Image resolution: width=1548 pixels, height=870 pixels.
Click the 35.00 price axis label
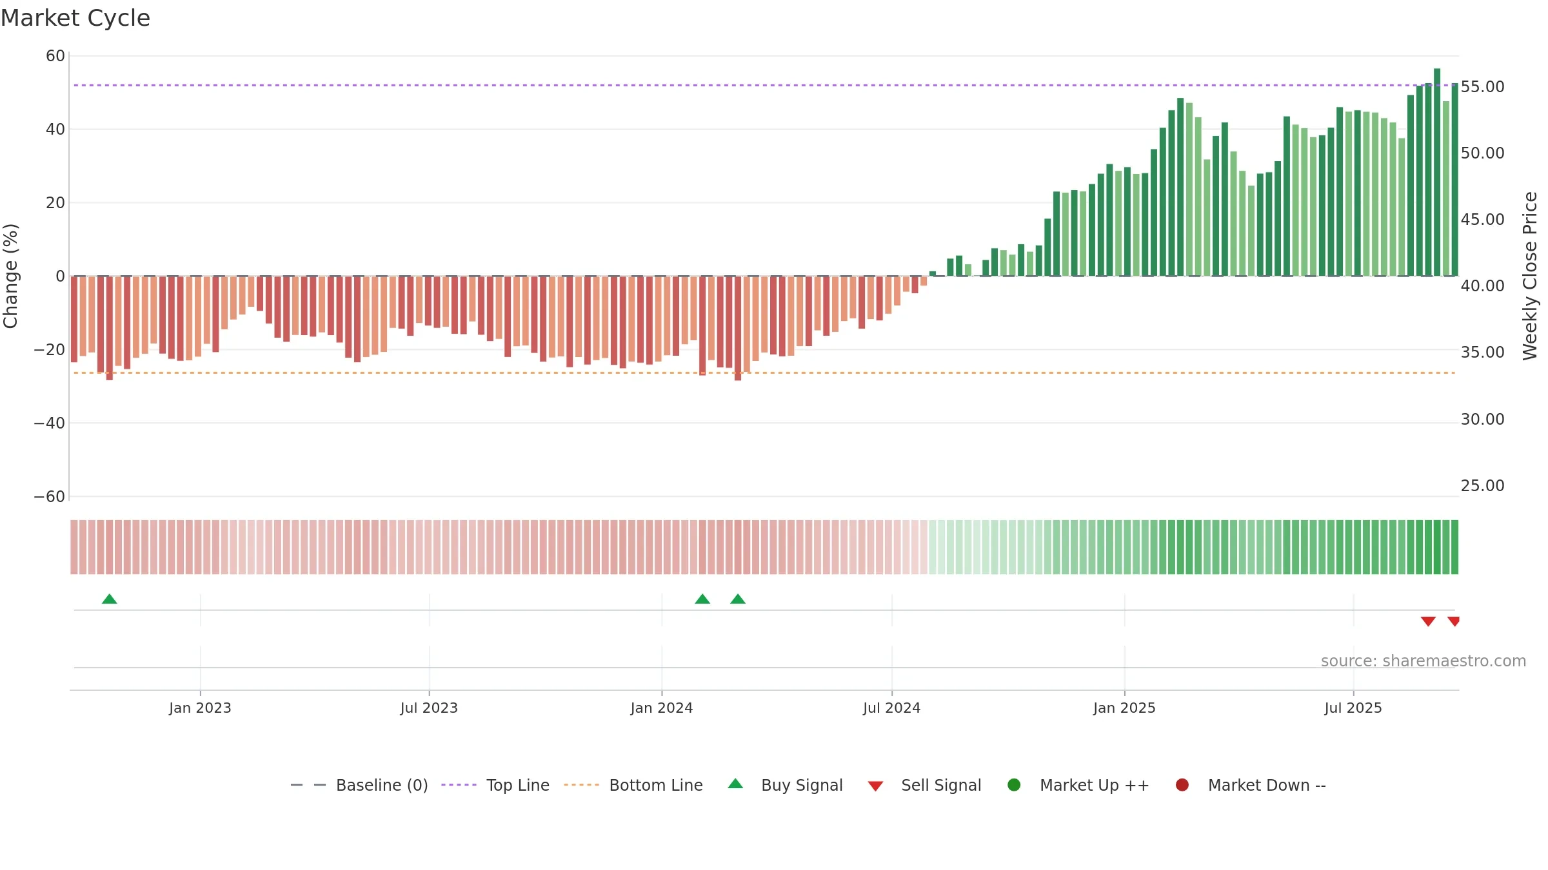tap(1482, 352)
